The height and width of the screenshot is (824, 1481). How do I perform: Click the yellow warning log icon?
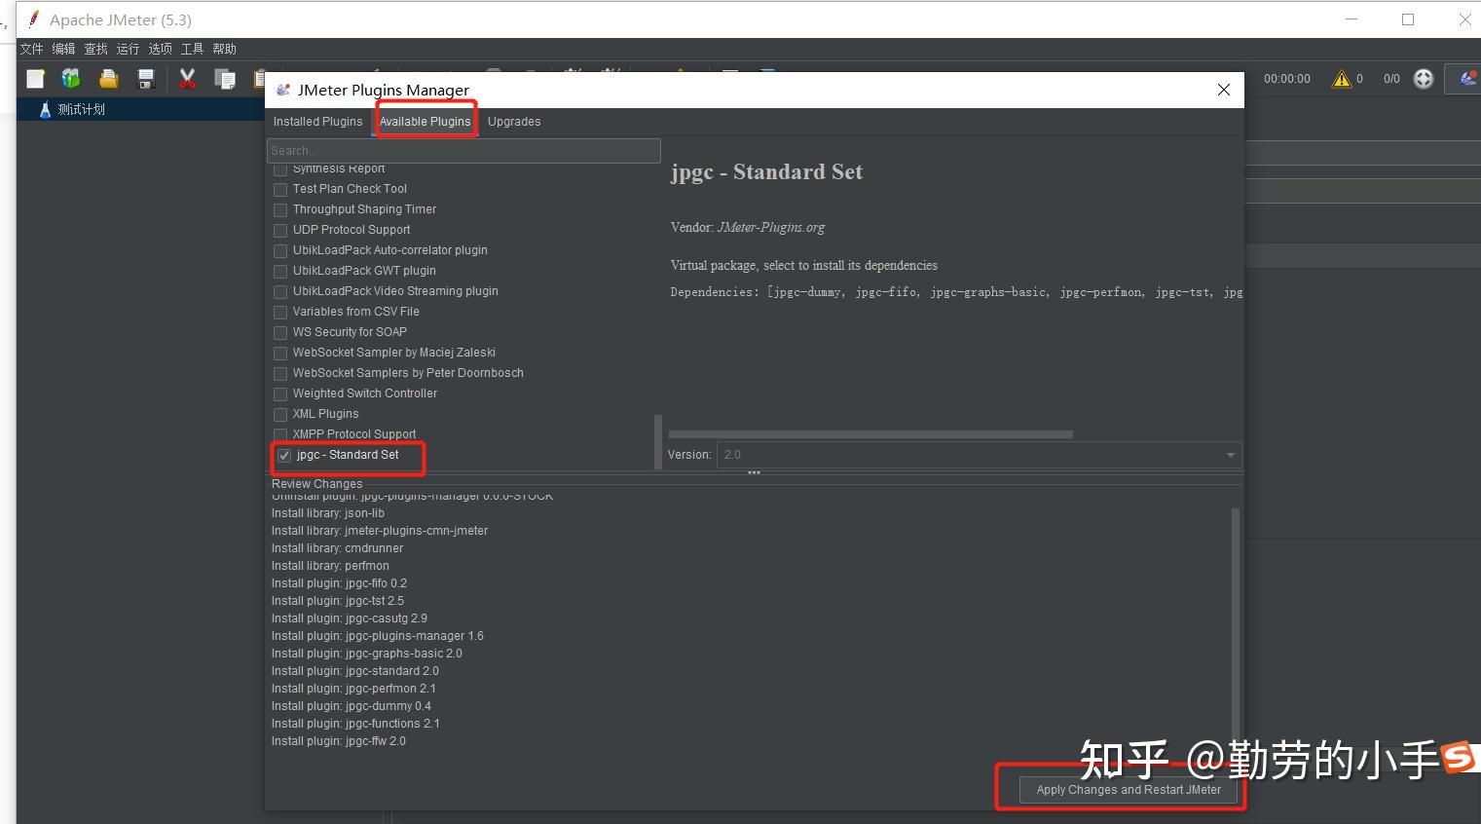(x=1342, y=79)
